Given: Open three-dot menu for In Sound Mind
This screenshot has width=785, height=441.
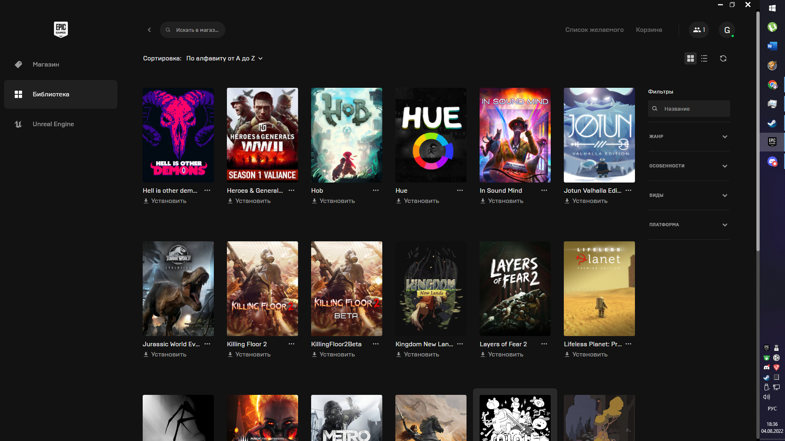Looking at the screenshot, I should (544, 191).
